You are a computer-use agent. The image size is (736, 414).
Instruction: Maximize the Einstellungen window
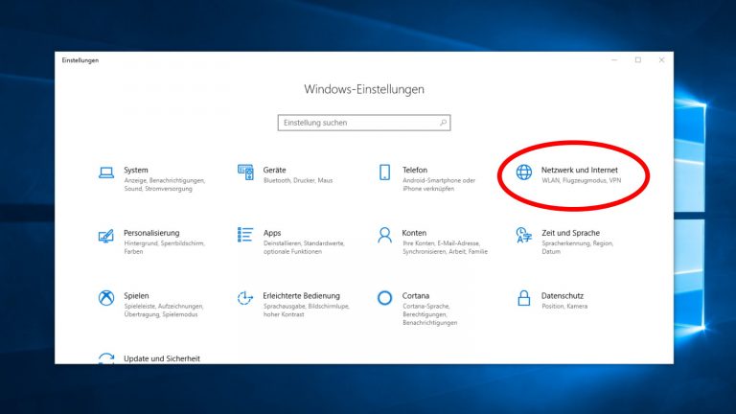point(638,60)
